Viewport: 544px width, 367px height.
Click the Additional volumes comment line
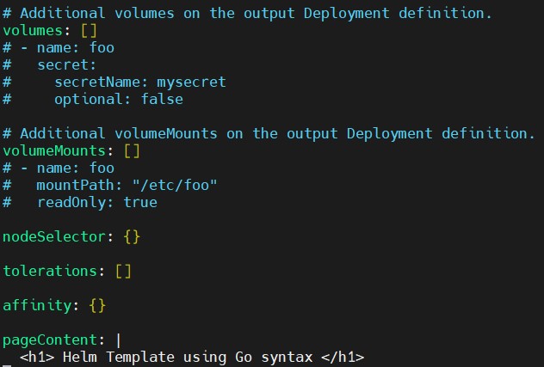click(247, 14)
